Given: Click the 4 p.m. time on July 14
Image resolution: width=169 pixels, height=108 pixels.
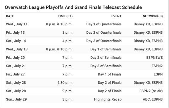Looking at the screenshot, I should 67,41.
